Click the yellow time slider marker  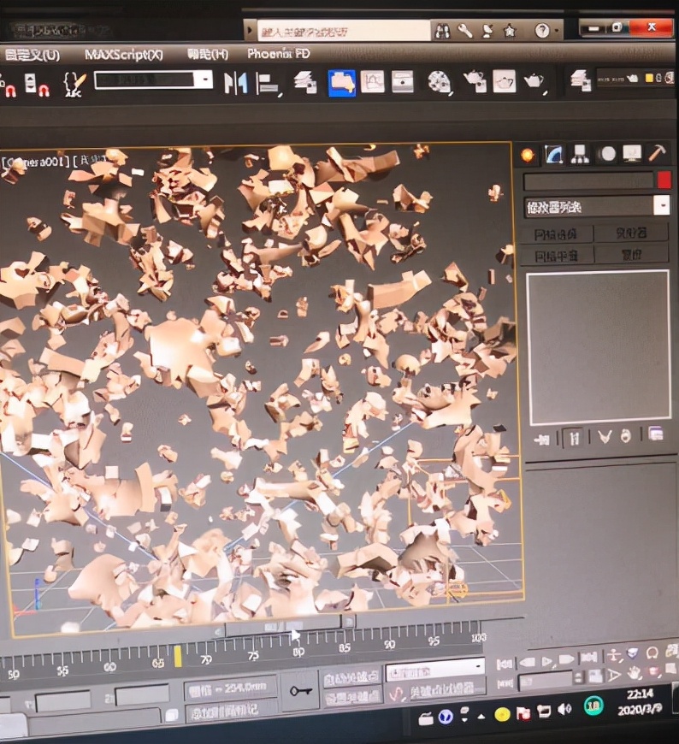(x=178, y=656)
